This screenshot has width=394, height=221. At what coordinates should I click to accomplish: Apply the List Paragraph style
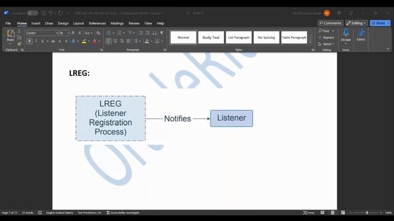[239, 37]
